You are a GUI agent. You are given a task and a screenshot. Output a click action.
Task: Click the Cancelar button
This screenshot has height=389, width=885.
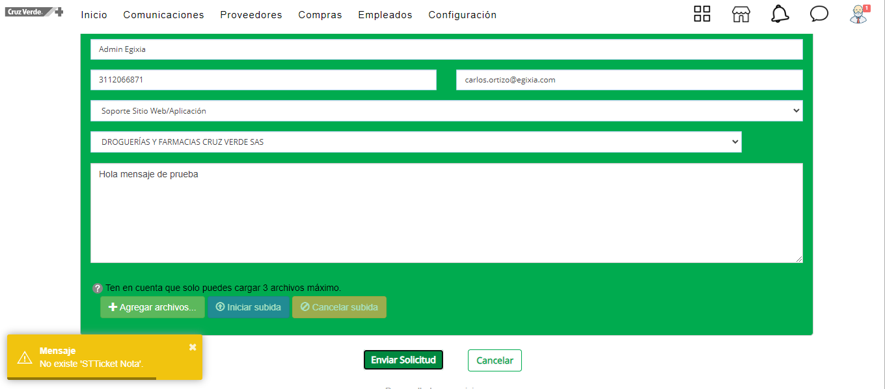pyautogui.click(x=495, y=360)
